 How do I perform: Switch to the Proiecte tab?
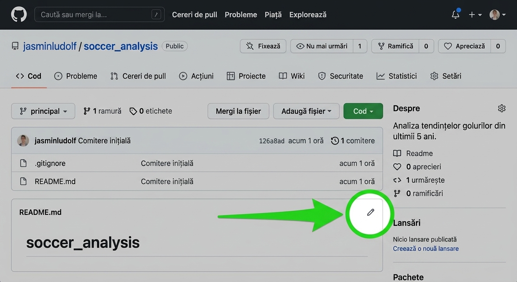246,76
